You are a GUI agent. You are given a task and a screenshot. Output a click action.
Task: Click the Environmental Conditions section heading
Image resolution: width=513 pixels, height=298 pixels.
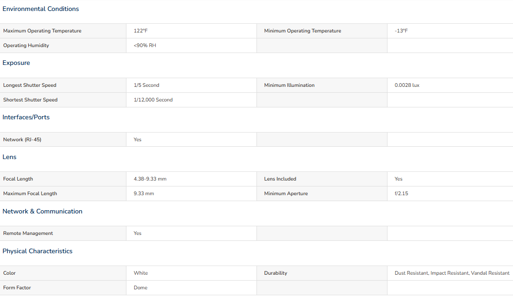(41, 9)
